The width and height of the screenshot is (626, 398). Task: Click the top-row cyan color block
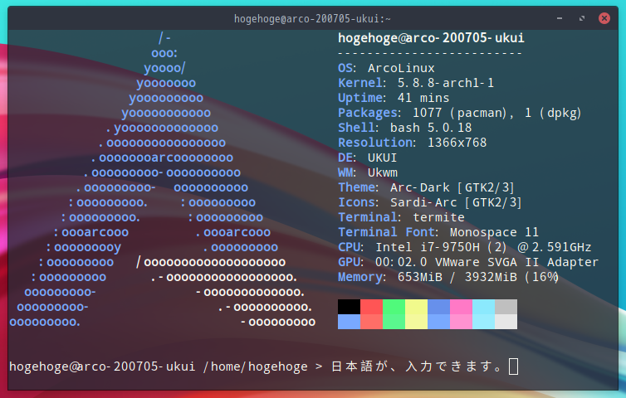(x=483, y=307)
